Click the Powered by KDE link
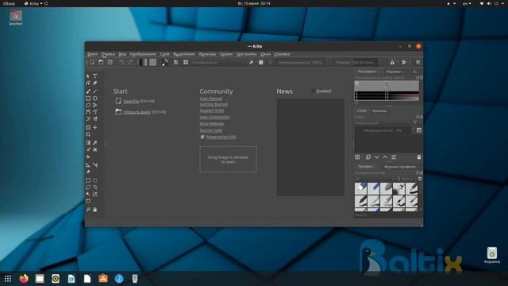 point(221,137)
